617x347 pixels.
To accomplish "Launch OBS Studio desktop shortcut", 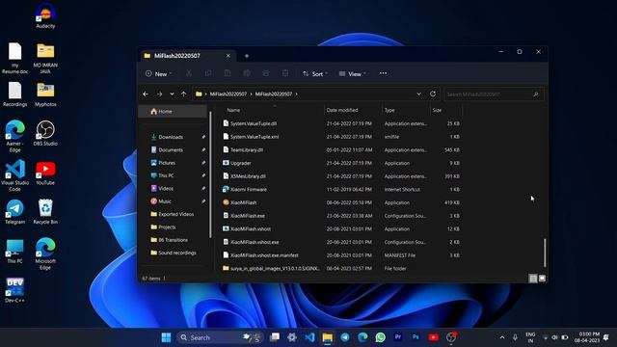I will click(45, 133).
